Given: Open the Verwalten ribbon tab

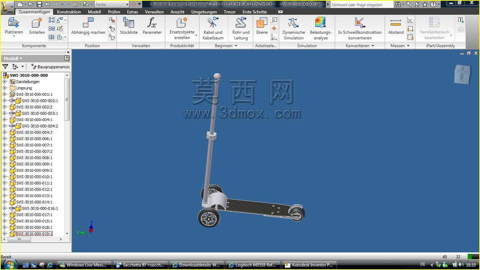Looking at the screenshot, I should (x=154, y=12).
